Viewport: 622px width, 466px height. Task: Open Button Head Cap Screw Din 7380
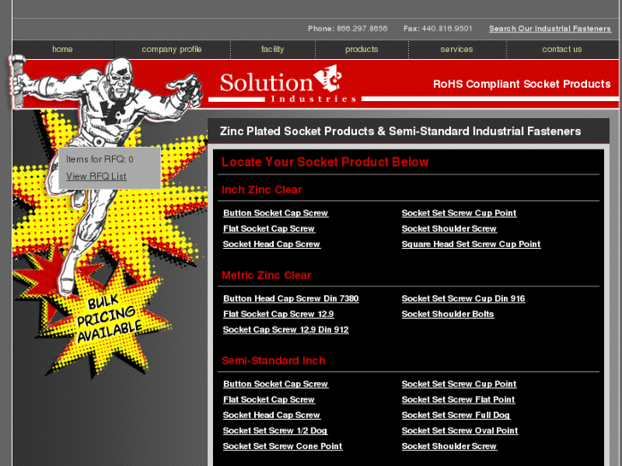point(291,298)
